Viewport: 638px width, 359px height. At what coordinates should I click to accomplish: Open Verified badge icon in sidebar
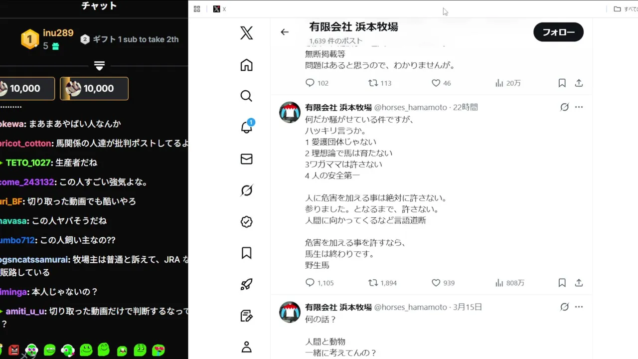point(246,222)
